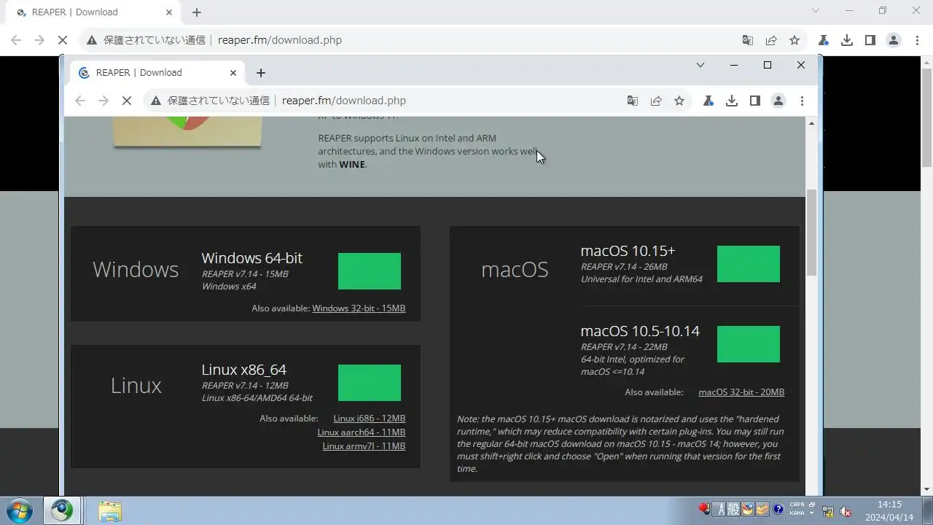This screenshot has height=525, width=933.
Task: Open the Windows 32-bit - 15MB link
Action: tap(359, 308)
